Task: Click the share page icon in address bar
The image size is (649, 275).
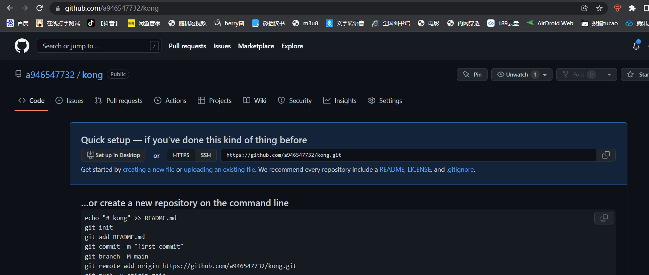Action: tap(584, 8)
